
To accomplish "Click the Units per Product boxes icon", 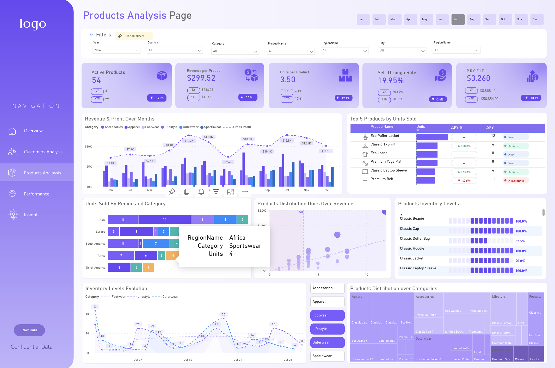I will (x=345, y=75).
